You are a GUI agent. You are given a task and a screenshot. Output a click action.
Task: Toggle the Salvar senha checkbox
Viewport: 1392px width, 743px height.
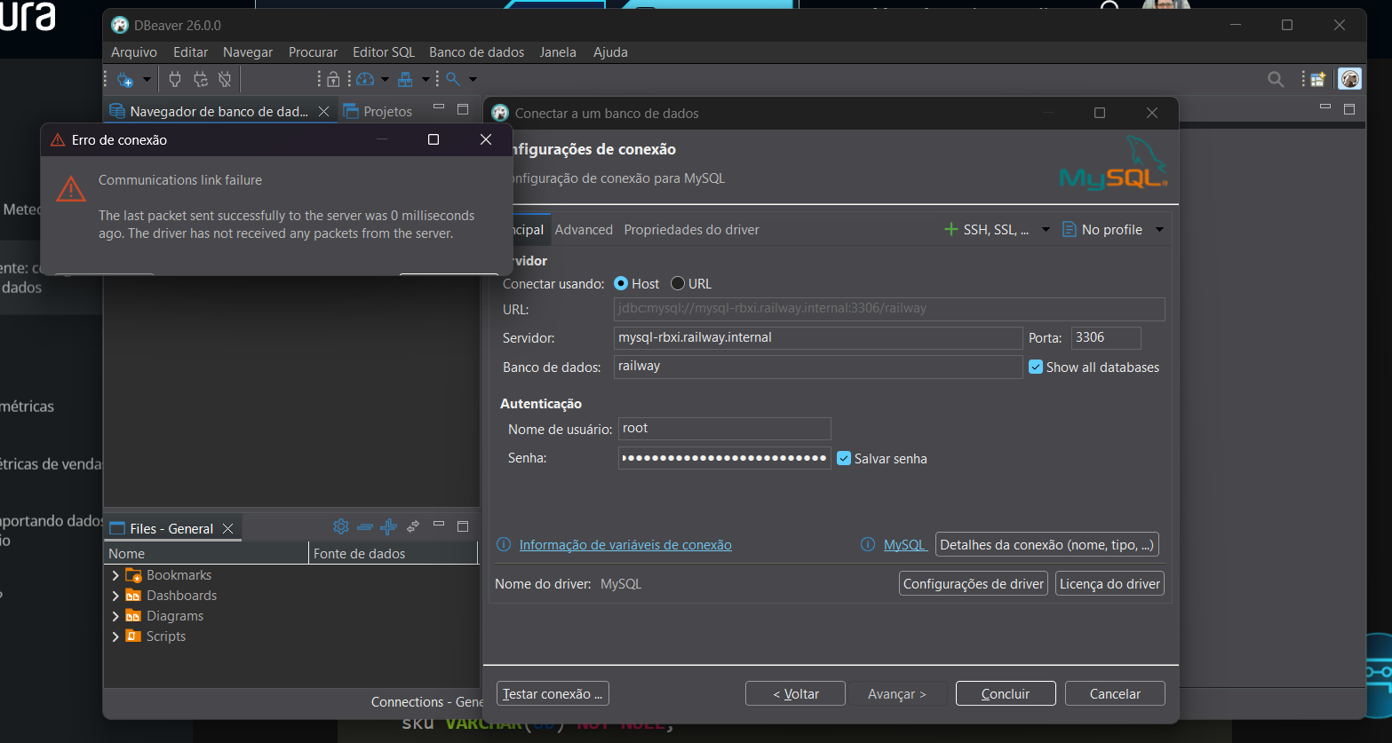[x=844, y=458]
